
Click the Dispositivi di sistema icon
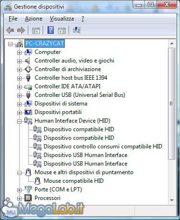[x=28, y=104]
